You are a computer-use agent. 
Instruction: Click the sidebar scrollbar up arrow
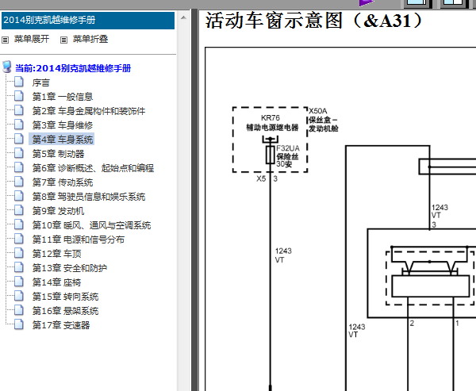pos(183,17)
